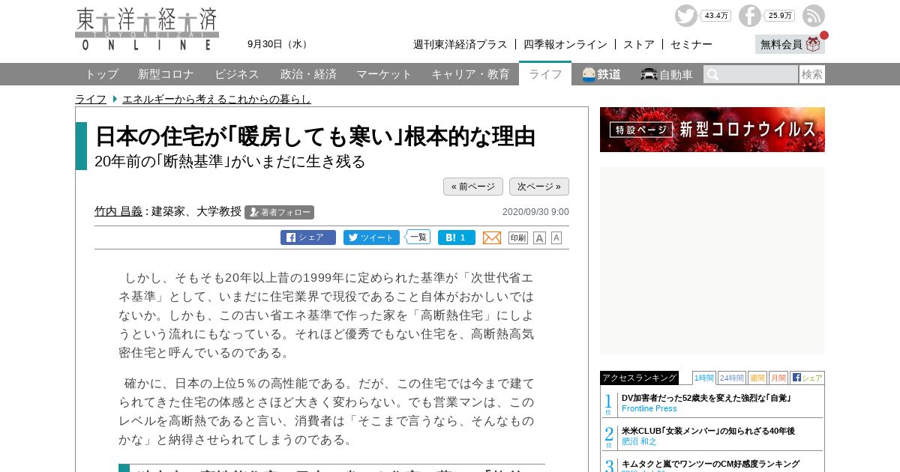Image resolution: width=900 pixels, height=472 pixels.
Task: Open the トップ nav item
Action: pos(101,74)
